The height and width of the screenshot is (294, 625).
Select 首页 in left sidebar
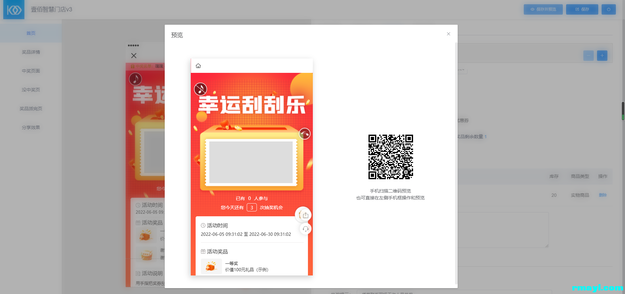point(31,33)
